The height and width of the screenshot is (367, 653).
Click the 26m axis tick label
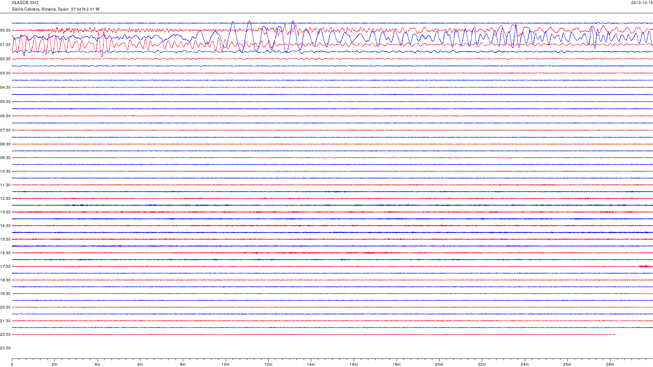pyautogui.click(x=567, y=364)
